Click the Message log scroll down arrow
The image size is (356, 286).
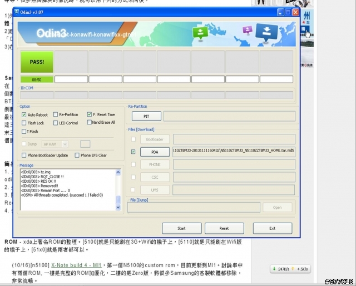(x=118, y=207)
